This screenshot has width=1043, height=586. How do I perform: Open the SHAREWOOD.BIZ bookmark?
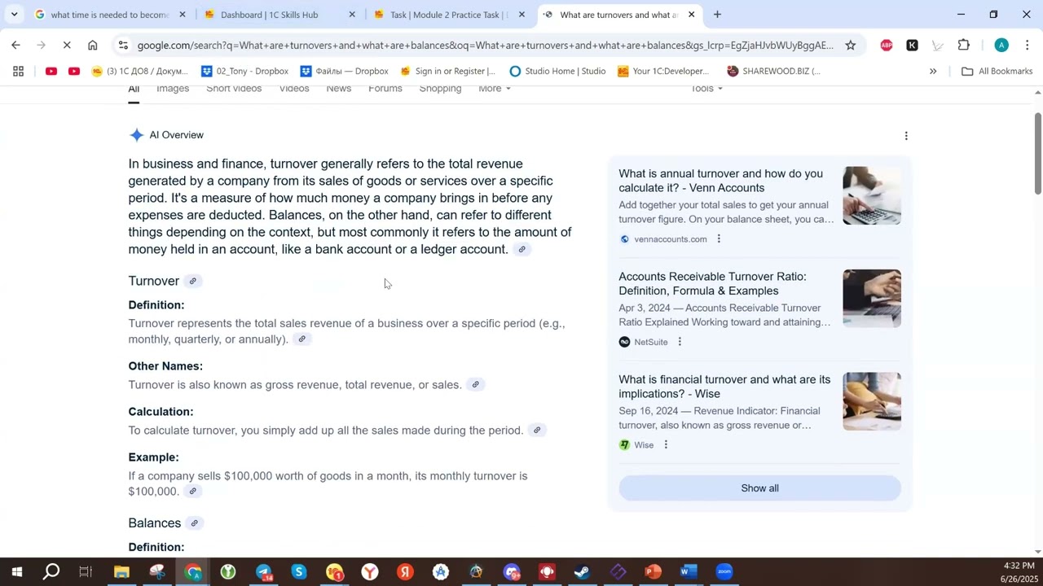click(773, 71)
